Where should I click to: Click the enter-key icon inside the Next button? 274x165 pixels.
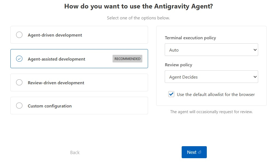point(199,152)
